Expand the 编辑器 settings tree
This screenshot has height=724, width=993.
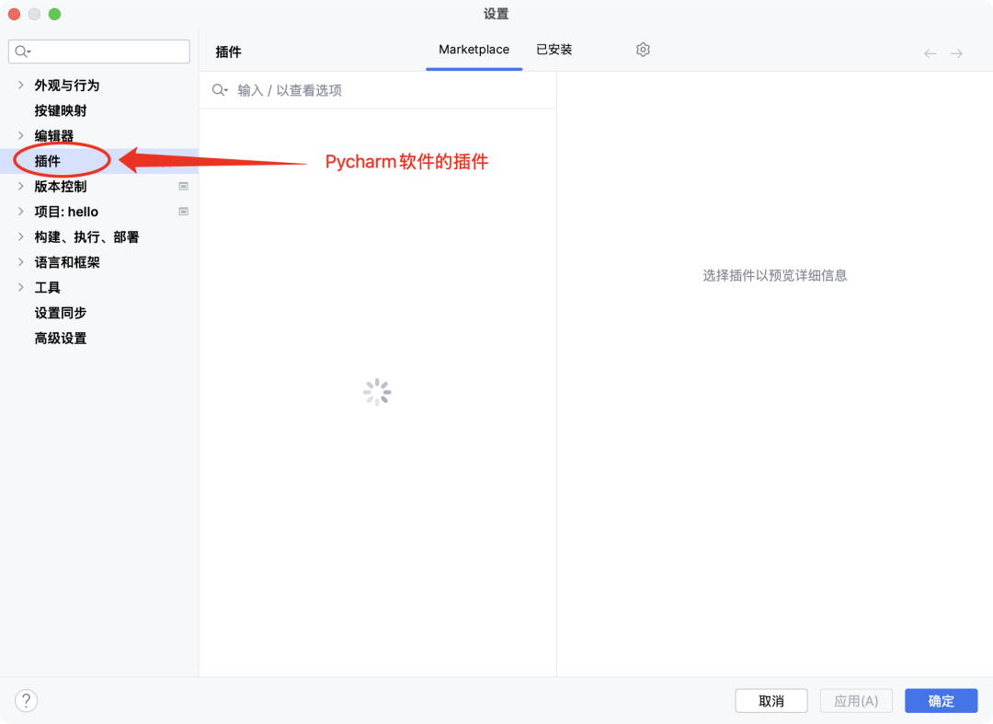point(20,135)
